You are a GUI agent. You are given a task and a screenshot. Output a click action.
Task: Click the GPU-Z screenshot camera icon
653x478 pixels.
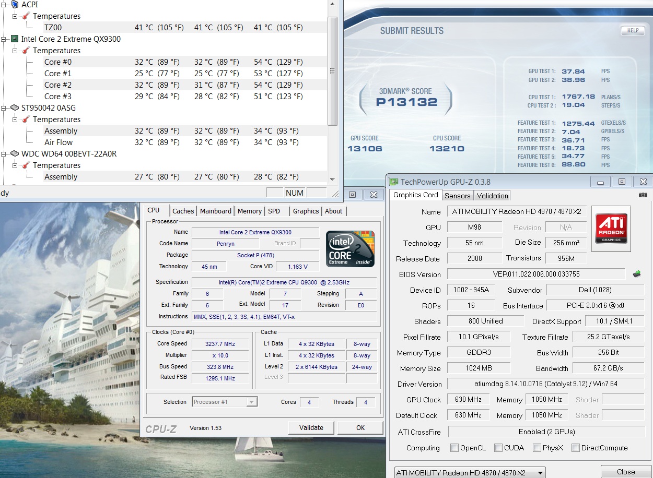[x=643, y=195]
